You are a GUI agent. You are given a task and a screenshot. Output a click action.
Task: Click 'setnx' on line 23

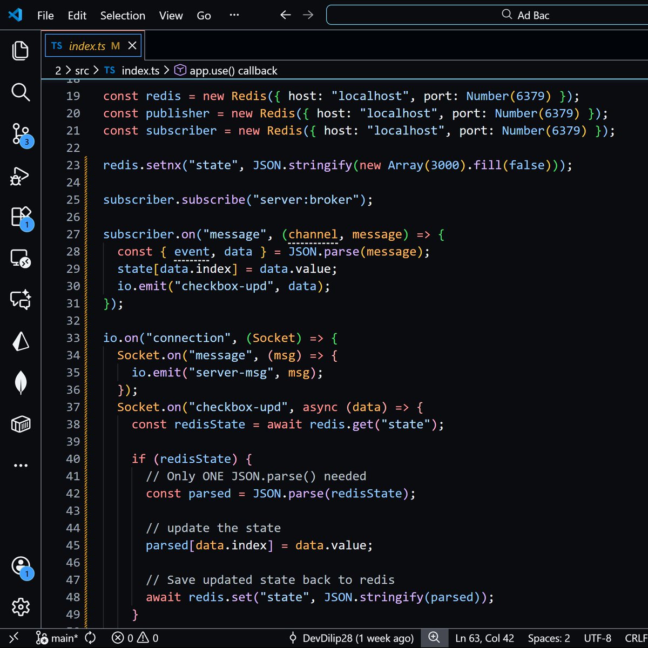164,165
